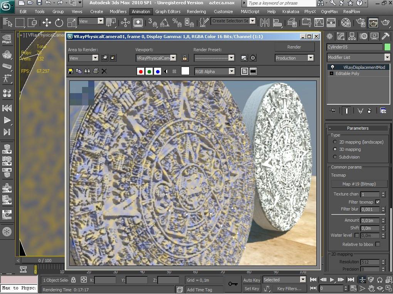Click Configure Modifier Sets icon
Viewport: 393px width, 294px height.
[x=383, y=111]
